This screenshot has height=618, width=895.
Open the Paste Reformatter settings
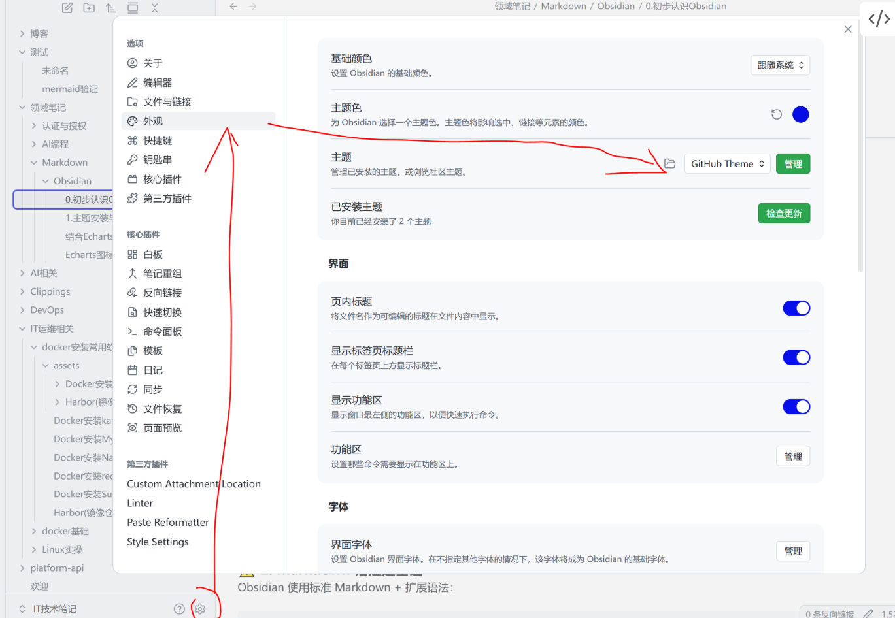[x=198, y=523]
